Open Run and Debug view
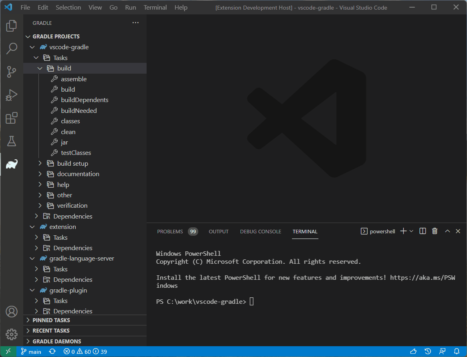Viewport: 467px width, 357px height. pos(12,95)
